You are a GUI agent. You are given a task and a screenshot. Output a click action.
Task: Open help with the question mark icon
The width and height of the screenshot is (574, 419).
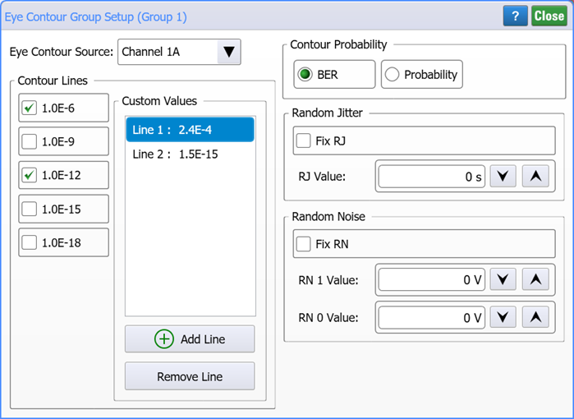tap(515, 16)
